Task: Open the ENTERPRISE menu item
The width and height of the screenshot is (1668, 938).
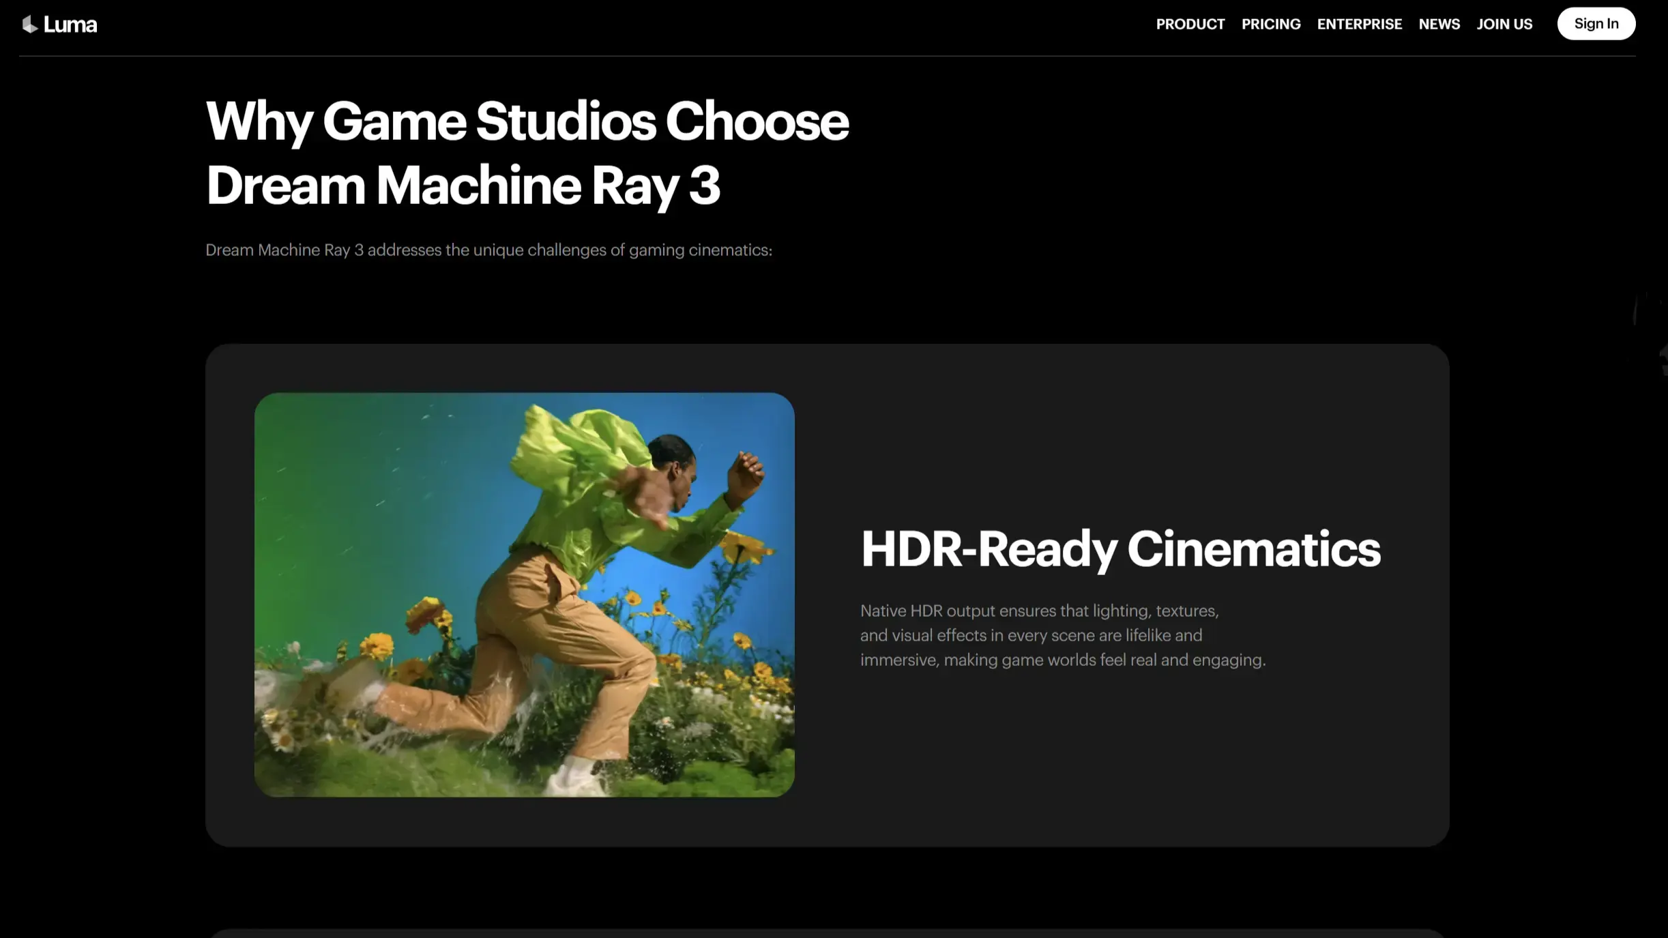Action: [1360, 24]
